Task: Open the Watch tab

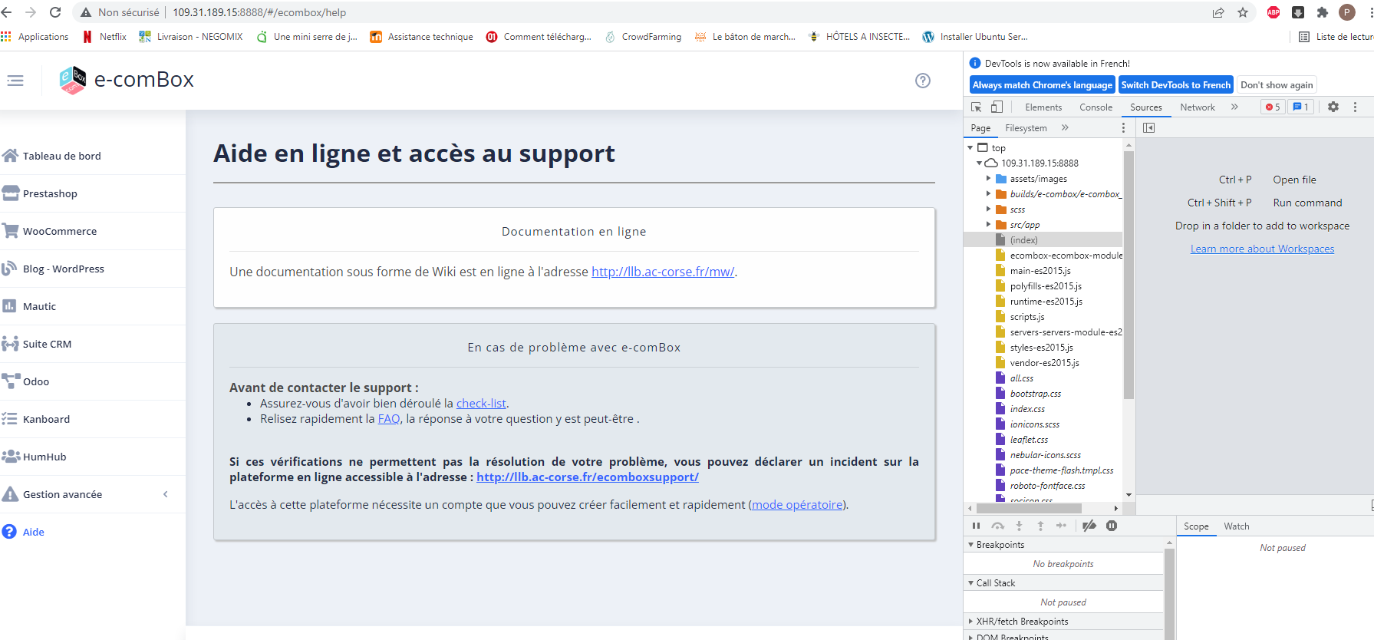Action: 1236,526
